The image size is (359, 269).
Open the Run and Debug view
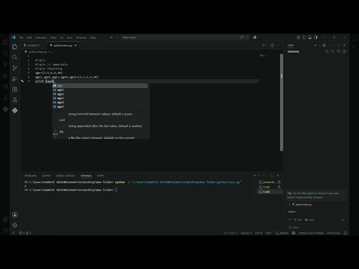click(x=15, y=78)
